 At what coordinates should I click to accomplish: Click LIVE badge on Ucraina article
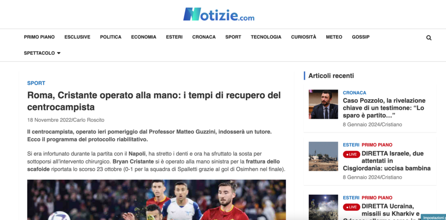pyautogui.click(x=351, y=207)
